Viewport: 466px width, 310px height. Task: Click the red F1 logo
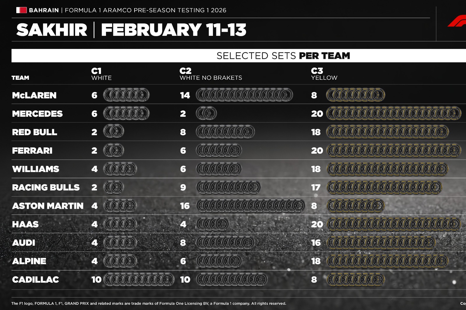[457, 21]
